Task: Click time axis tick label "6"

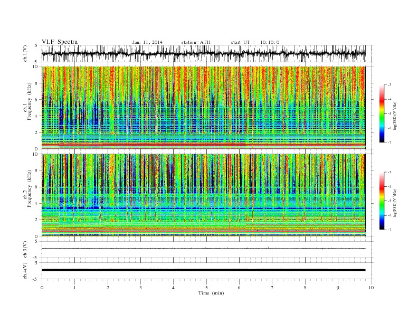Action: point(239,288)
